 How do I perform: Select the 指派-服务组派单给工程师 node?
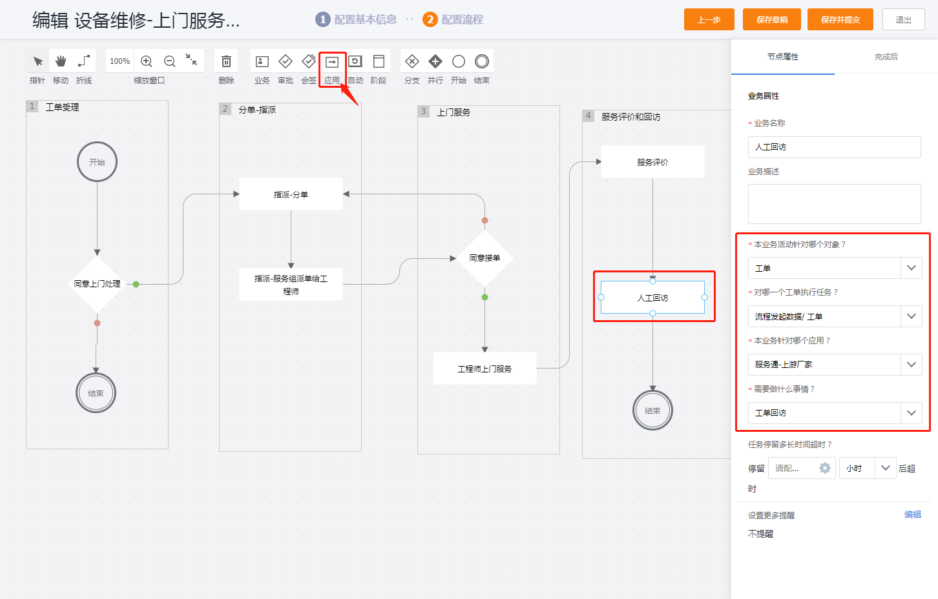coord(291,285)
